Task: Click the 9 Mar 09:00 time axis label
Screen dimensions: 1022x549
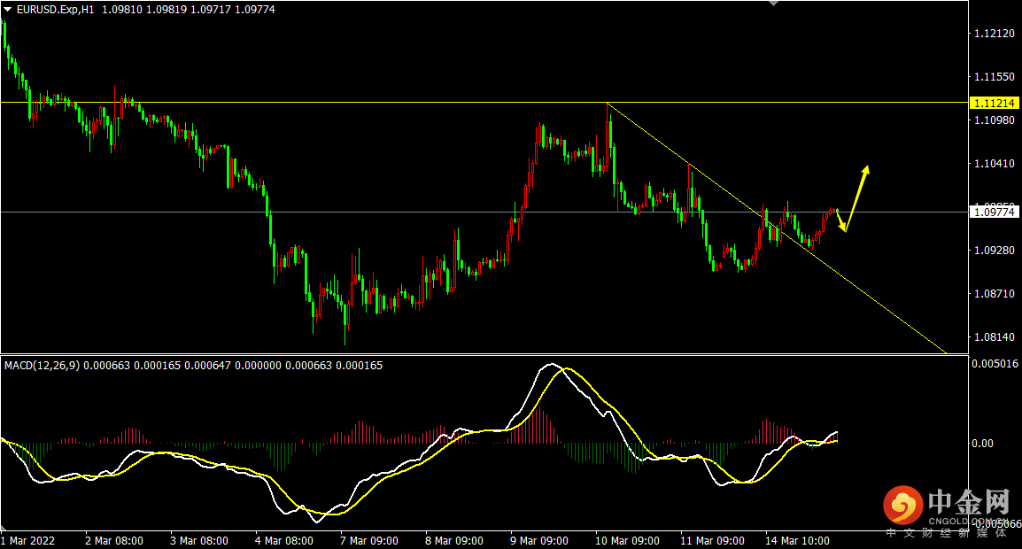Action: tap(539, 540)
